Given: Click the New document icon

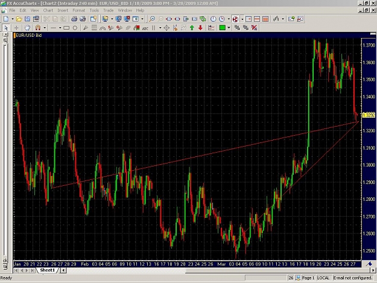Looking at the screenshot, I should coord(6,19).
